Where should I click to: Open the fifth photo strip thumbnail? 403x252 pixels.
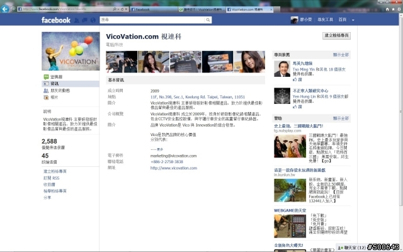click(249, 62)
